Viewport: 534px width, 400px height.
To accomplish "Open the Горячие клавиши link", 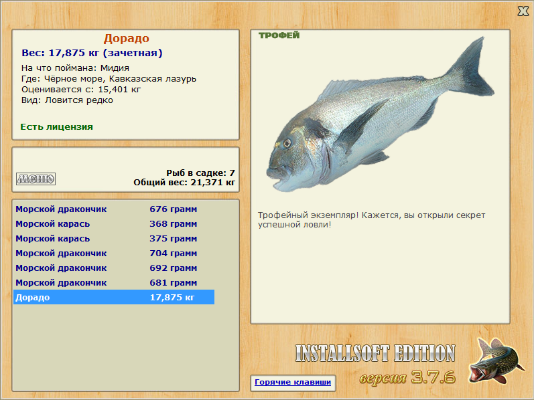I will coord(293,382).
